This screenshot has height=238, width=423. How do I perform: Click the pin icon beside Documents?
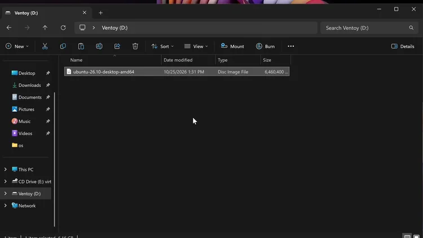pos(48,97)
